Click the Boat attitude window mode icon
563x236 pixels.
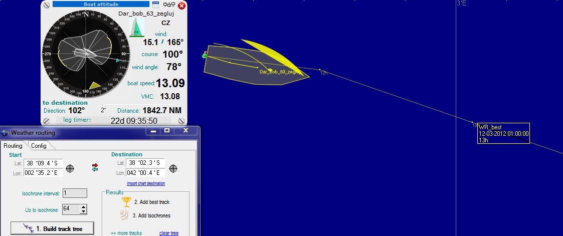[156, 5]
